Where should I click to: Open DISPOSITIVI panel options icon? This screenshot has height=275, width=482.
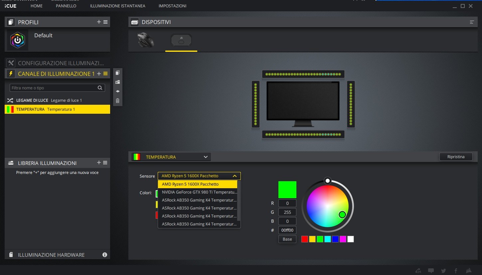point(472,22)
